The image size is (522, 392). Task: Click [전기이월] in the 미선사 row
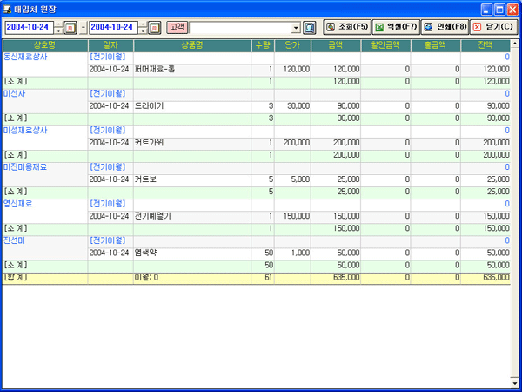pyautogui.click(x=108, y=94)
